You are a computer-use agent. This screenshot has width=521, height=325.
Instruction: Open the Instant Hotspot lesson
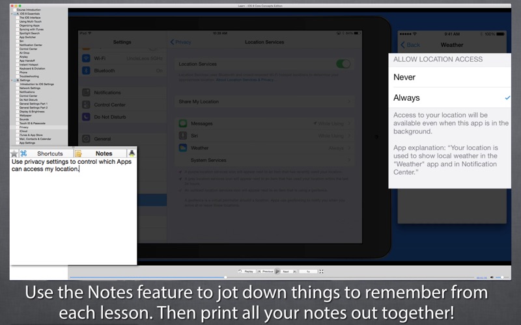coord(29,64)
